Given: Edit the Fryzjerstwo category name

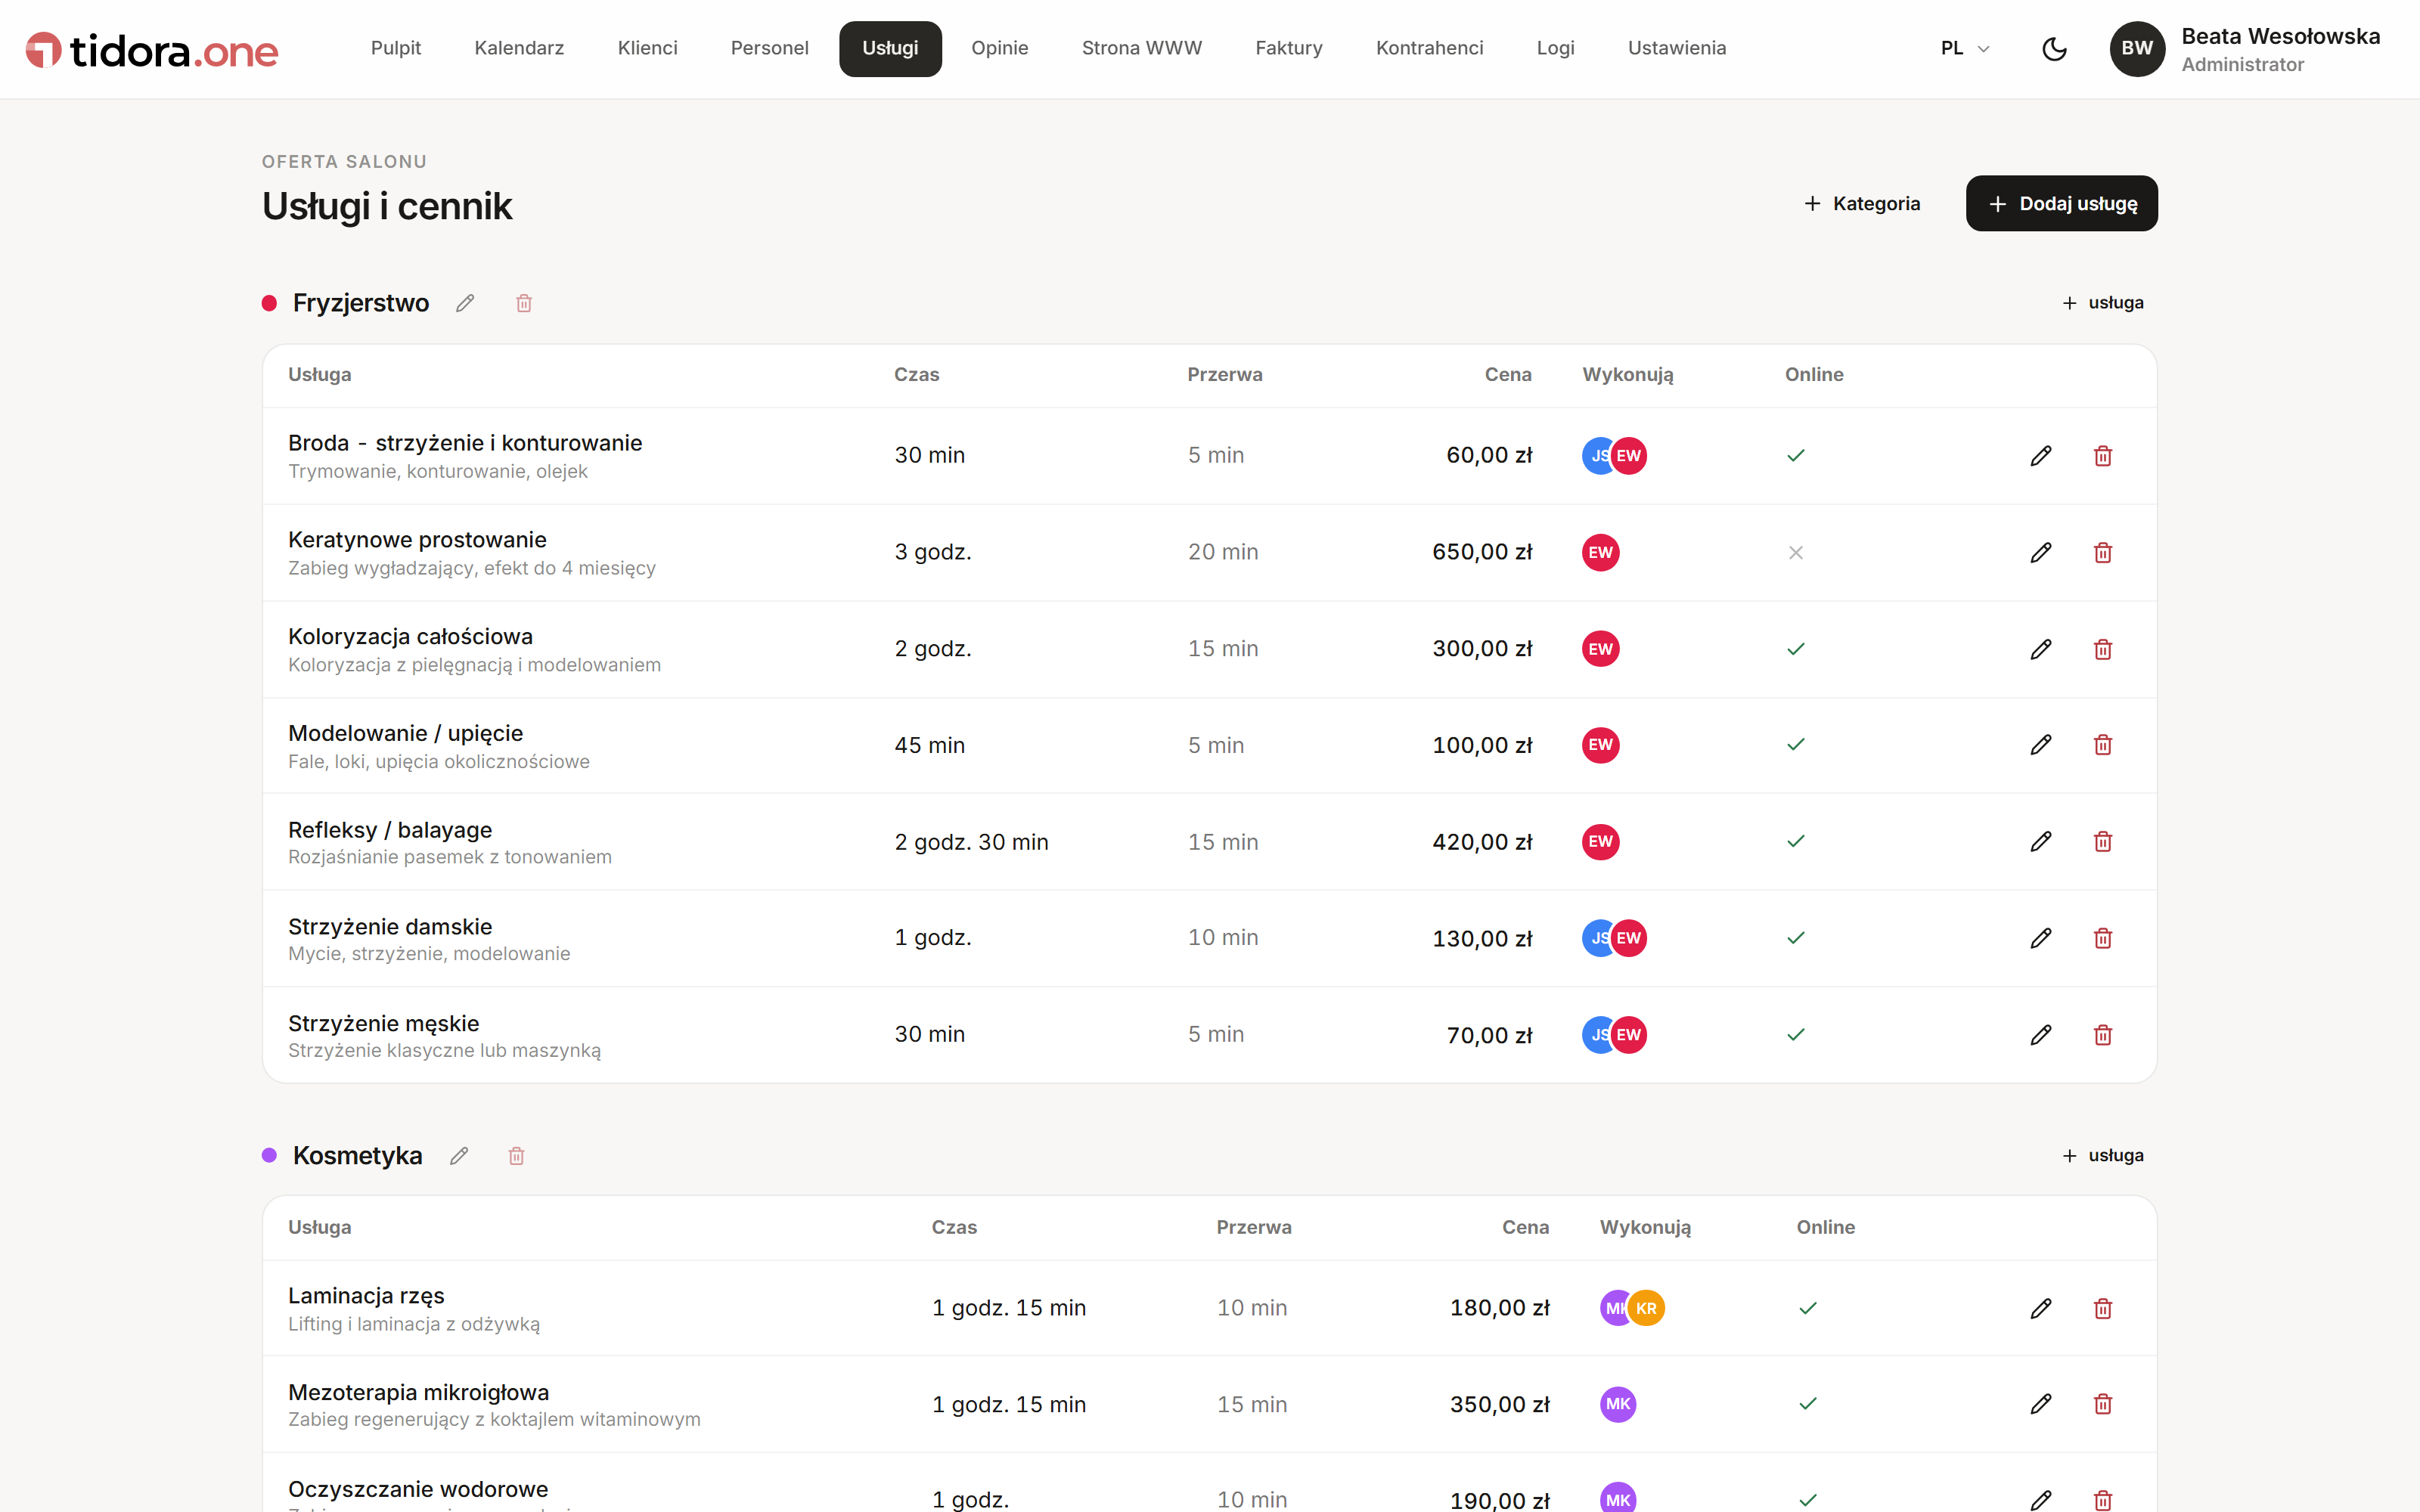Looking at the screenshot, I should tap(465, 303).
